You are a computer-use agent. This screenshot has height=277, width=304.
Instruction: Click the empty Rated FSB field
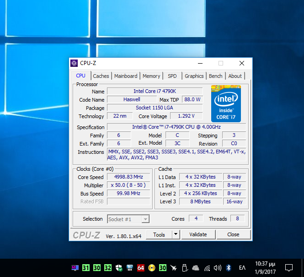pyautogui.click(x=128, y=201)
